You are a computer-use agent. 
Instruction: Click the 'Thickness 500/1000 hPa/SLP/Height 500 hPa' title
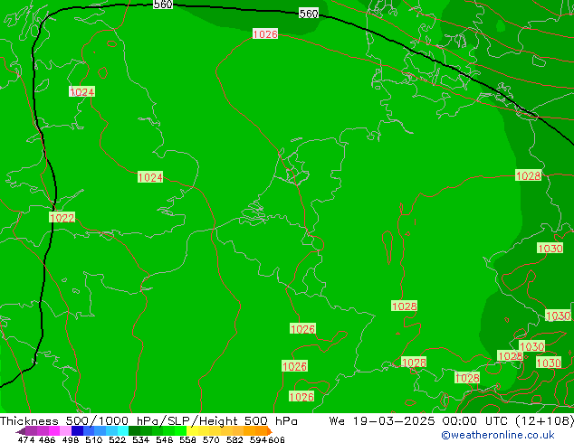(x=148, y=421)
